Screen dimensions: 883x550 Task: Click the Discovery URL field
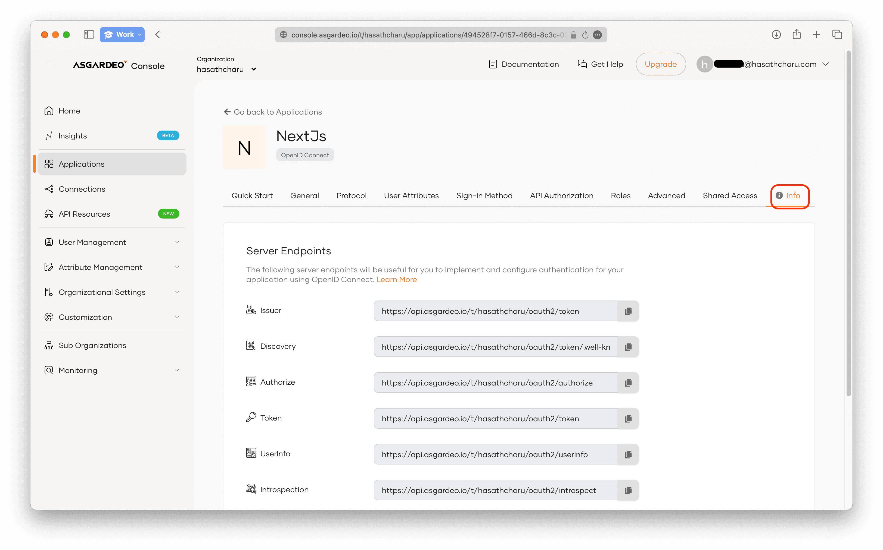[496, 347]
